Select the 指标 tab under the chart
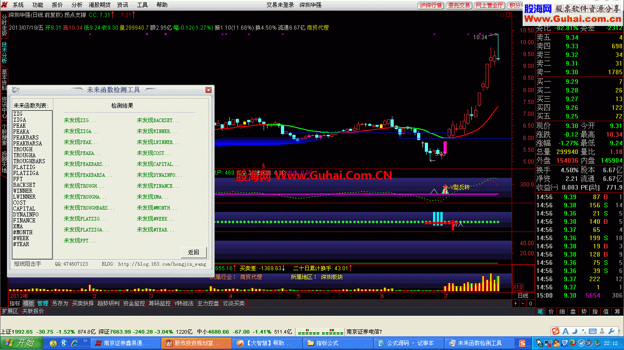The width and height of the screenshot is (624, 350). (x=15, y=303)
